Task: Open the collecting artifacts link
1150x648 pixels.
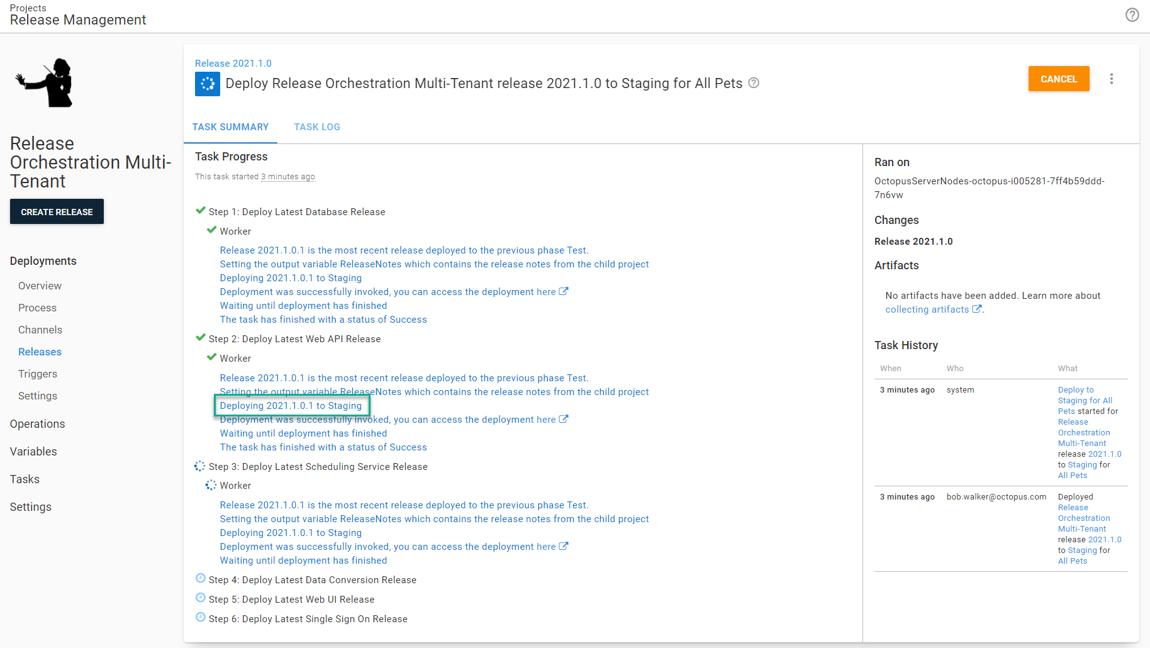Action: [927, 310]
